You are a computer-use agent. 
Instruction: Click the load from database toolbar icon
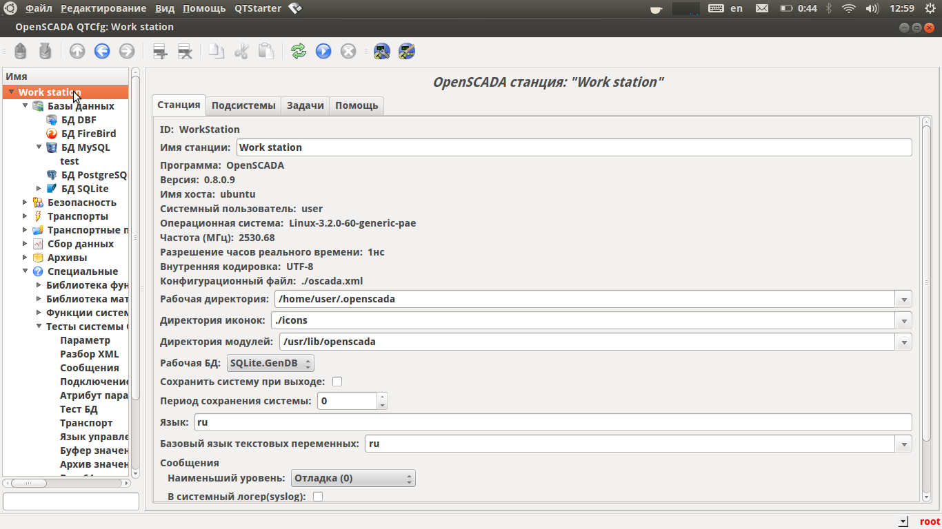pyautogui.click(x=21, y=52)
